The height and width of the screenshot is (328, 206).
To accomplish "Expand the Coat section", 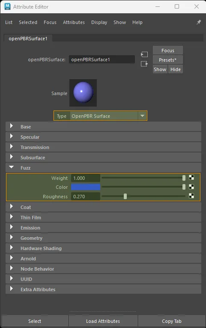I will coord(103,207).
